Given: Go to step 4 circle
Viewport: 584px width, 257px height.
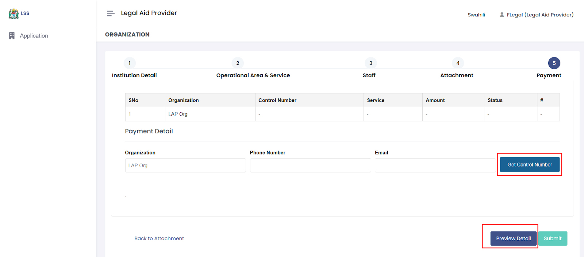Looking at the screenshot, I should pos(458,63).
